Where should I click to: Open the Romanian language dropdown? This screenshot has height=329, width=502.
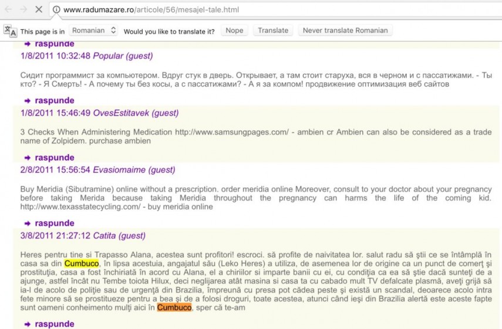94,30
